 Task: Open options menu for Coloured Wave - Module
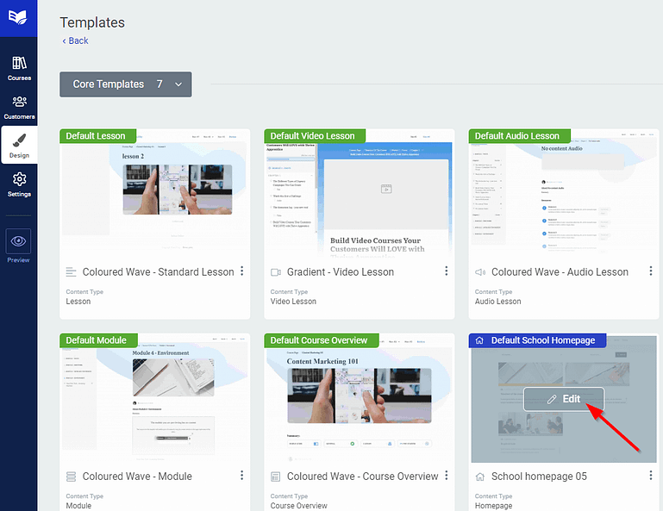(x=242, y=476)
